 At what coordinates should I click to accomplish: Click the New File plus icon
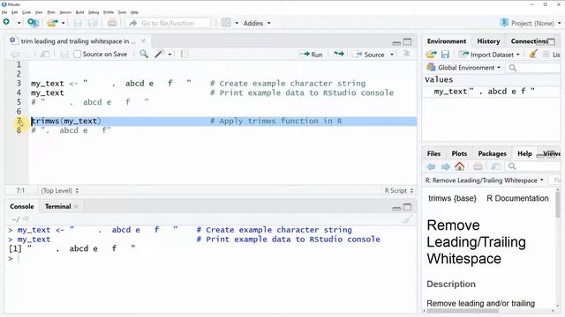pos(6,22)
